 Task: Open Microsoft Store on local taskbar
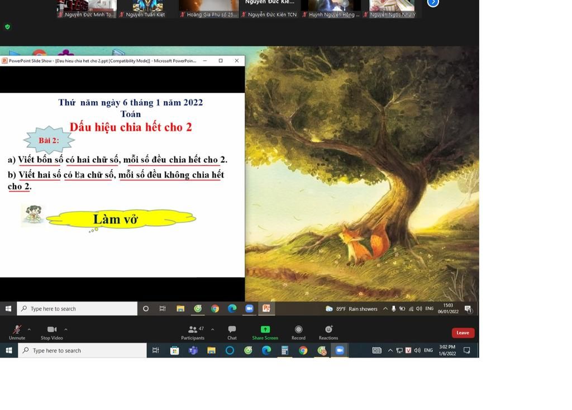pyautogui.click(x=174, y=351)
